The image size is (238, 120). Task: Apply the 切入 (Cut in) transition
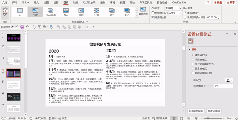coord(127,12)
